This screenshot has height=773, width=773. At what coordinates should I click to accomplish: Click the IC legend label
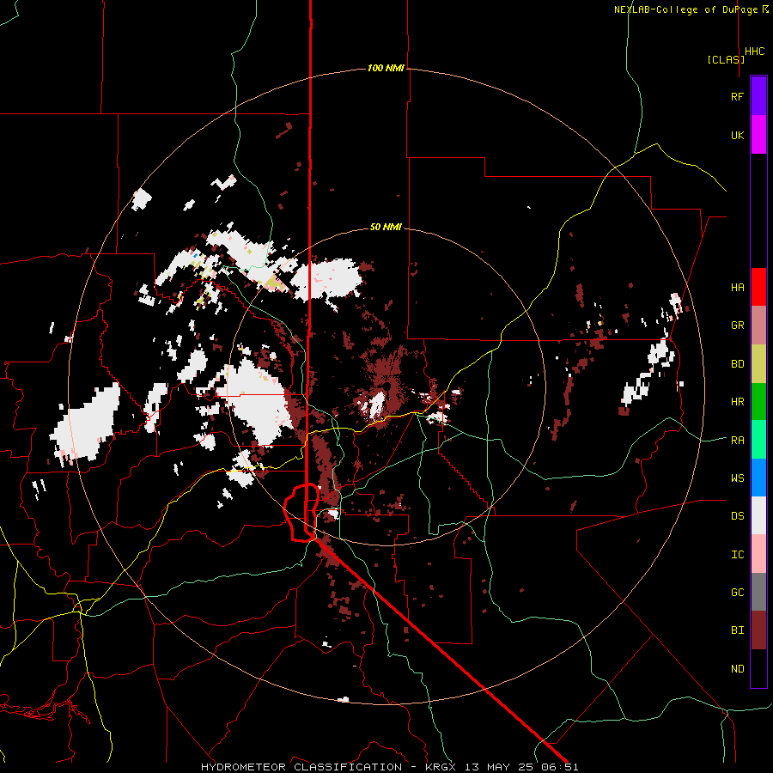coord(738,555)
